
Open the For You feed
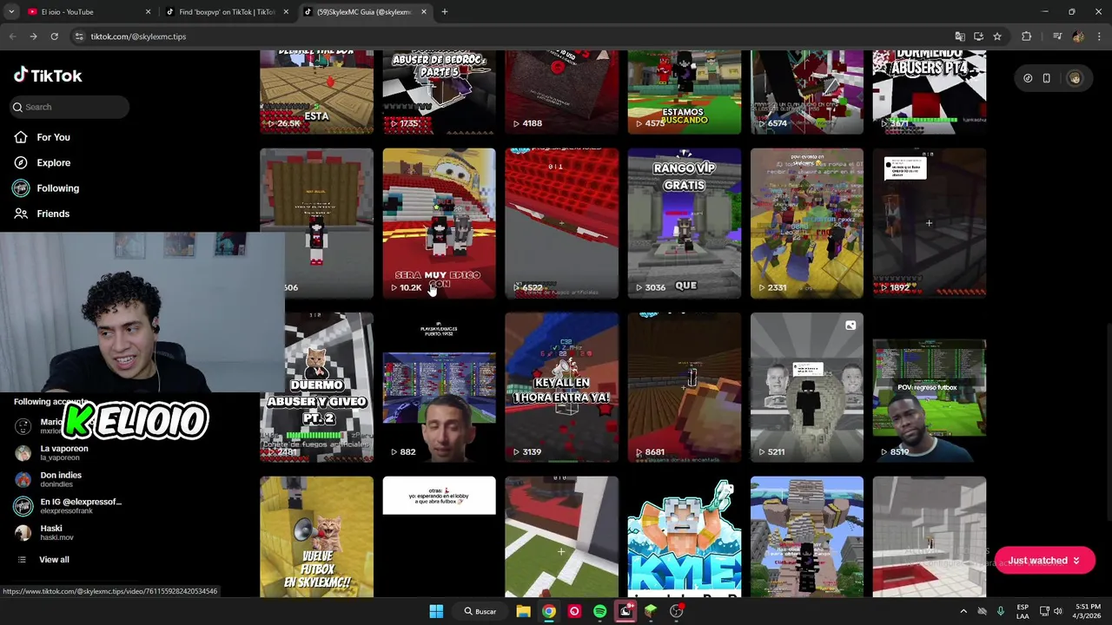point(42,137)
